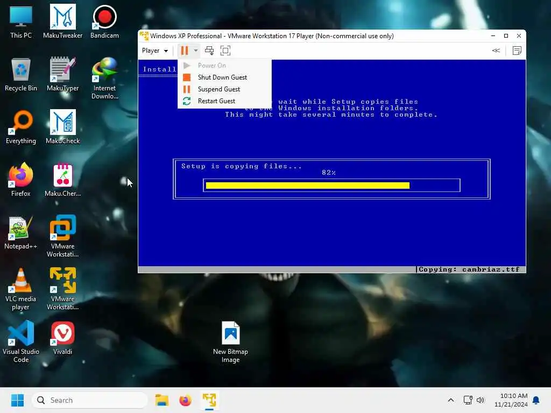Select MakuTweaker desktop icon

(x=62, y=22)
